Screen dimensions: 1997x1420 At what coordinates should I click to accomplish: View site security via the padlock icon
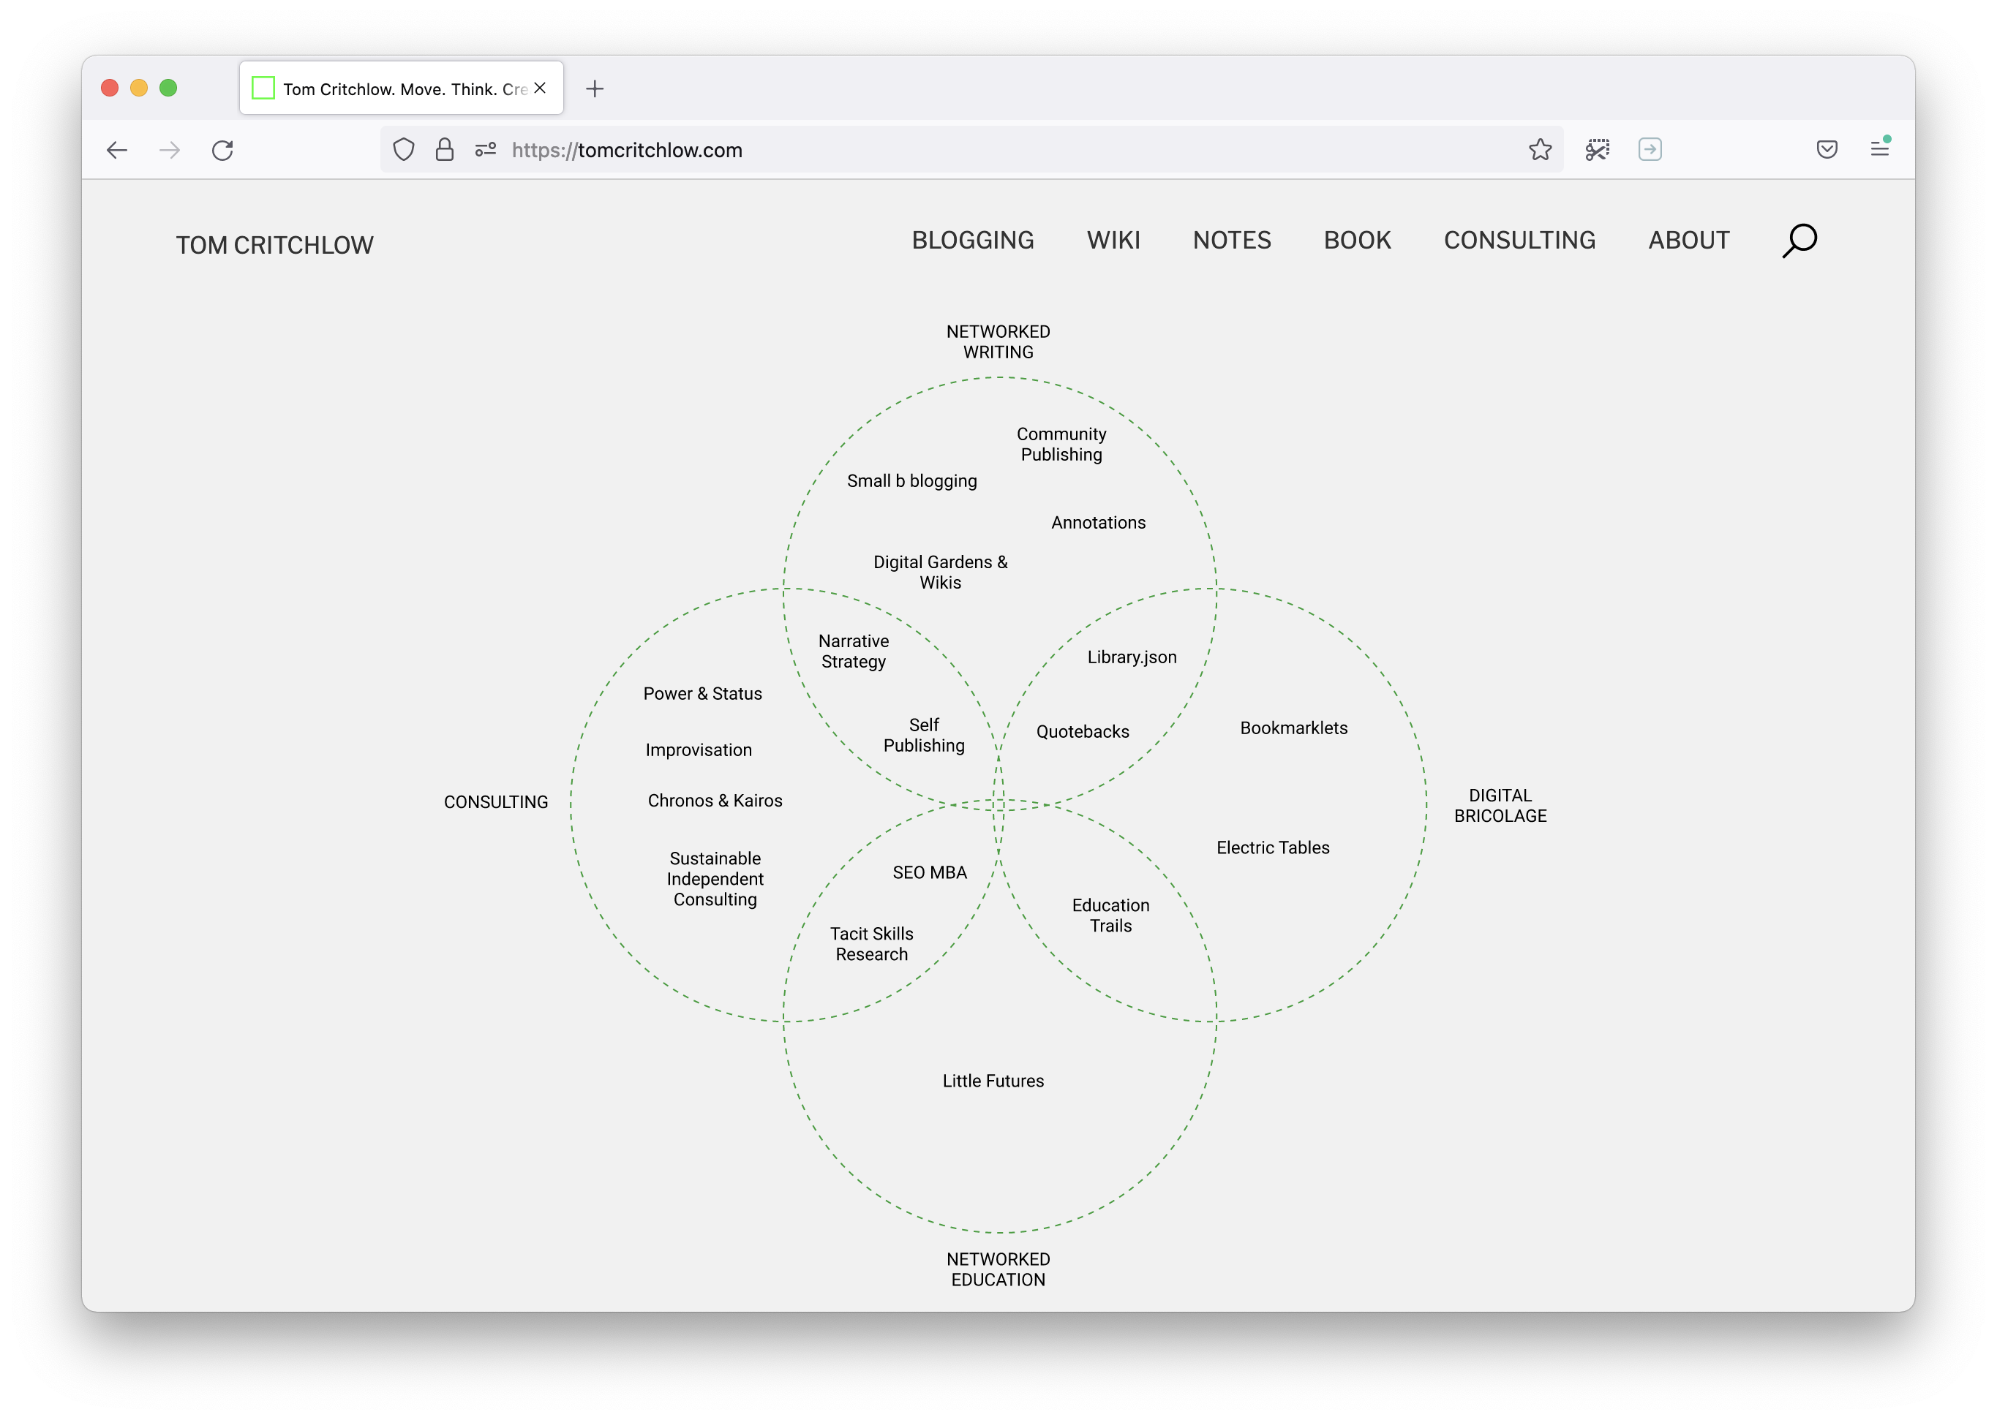coord(444,149)
